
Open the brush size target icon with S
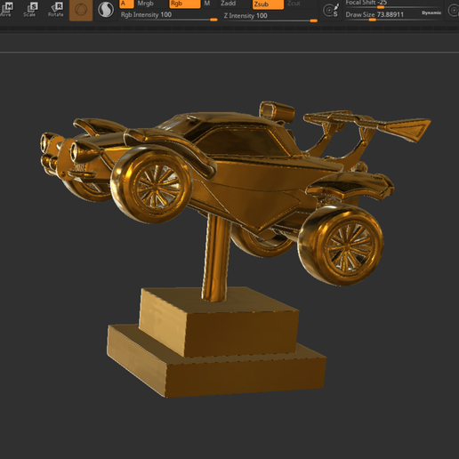(331, 11)
